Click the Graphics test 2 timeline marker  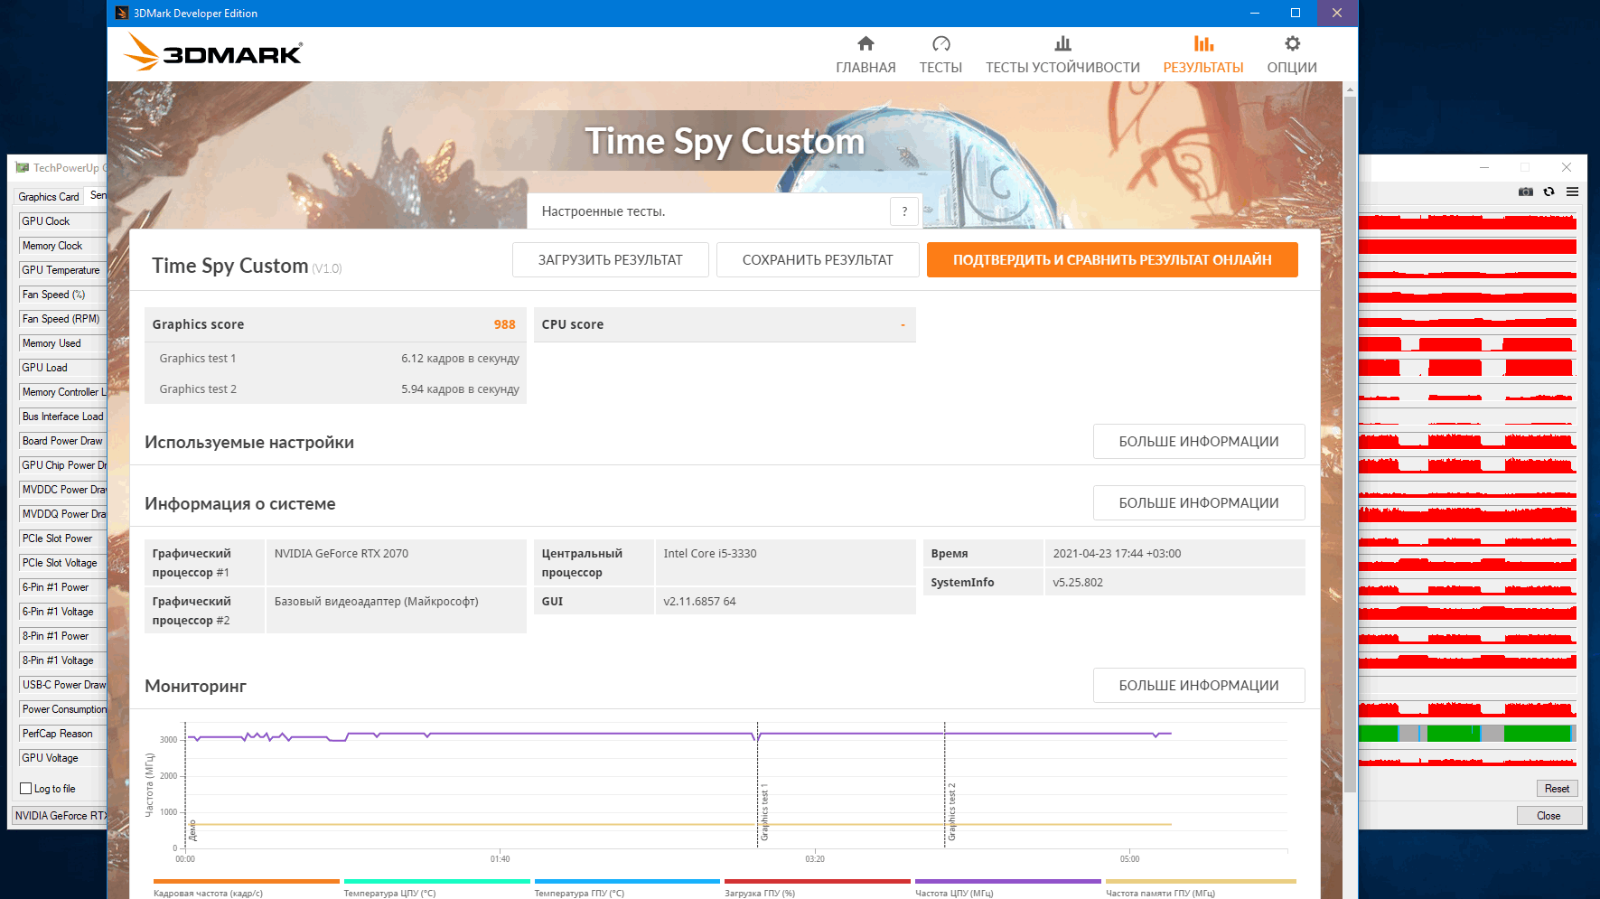click(951, 811)
